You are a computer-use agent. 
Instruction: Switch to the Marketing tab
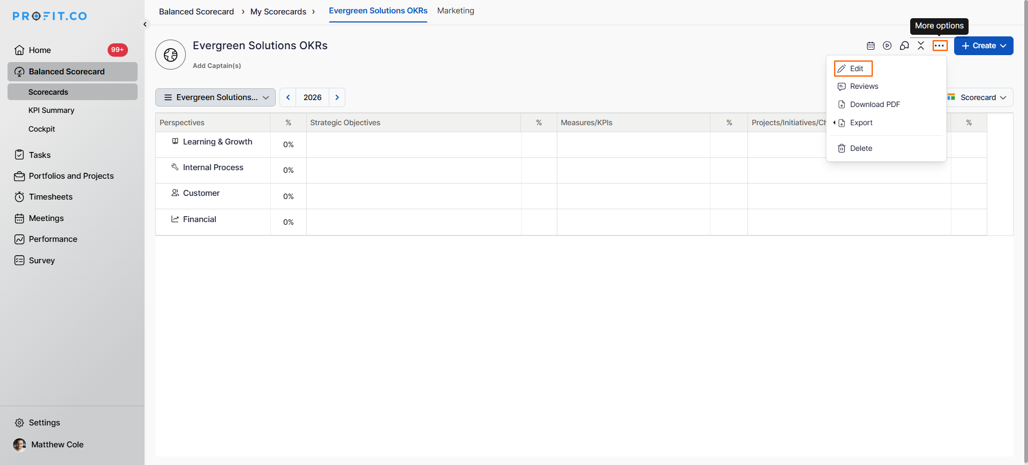click(x=456, y=11)
